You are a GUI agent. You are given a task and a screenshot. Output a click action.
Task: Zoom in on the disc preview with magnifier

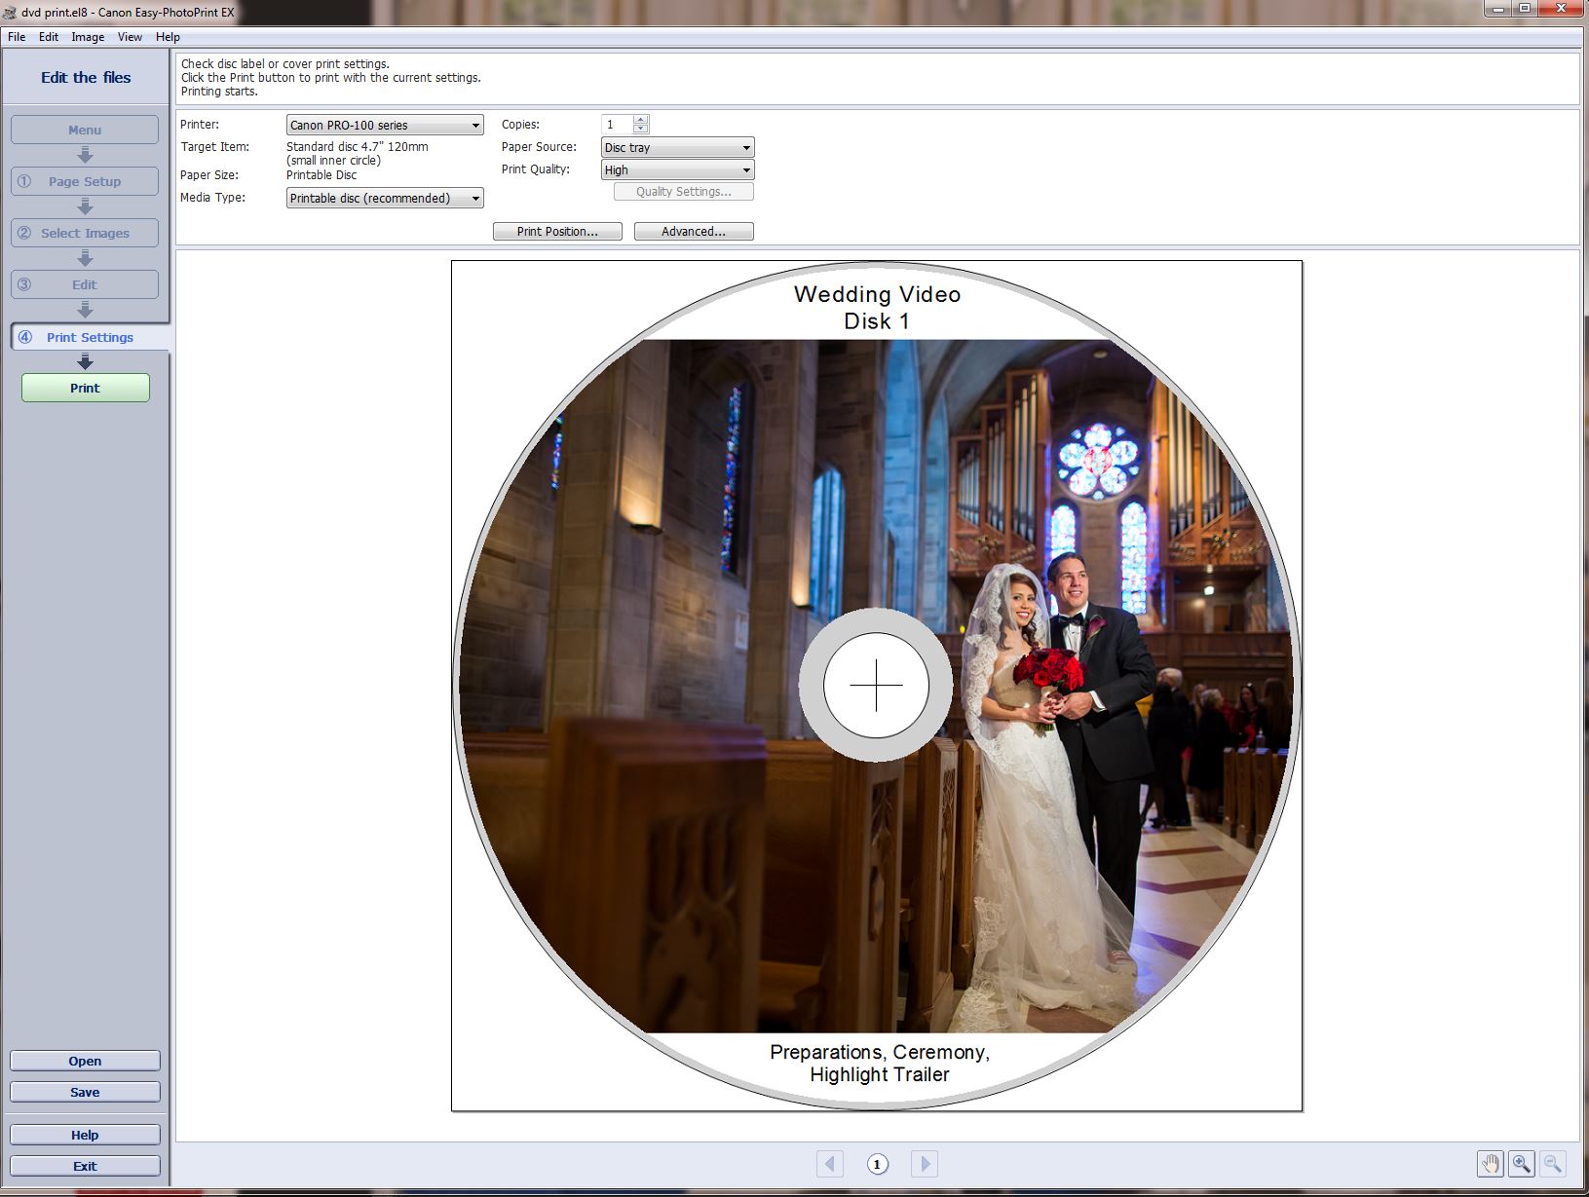[1521, 1163]
